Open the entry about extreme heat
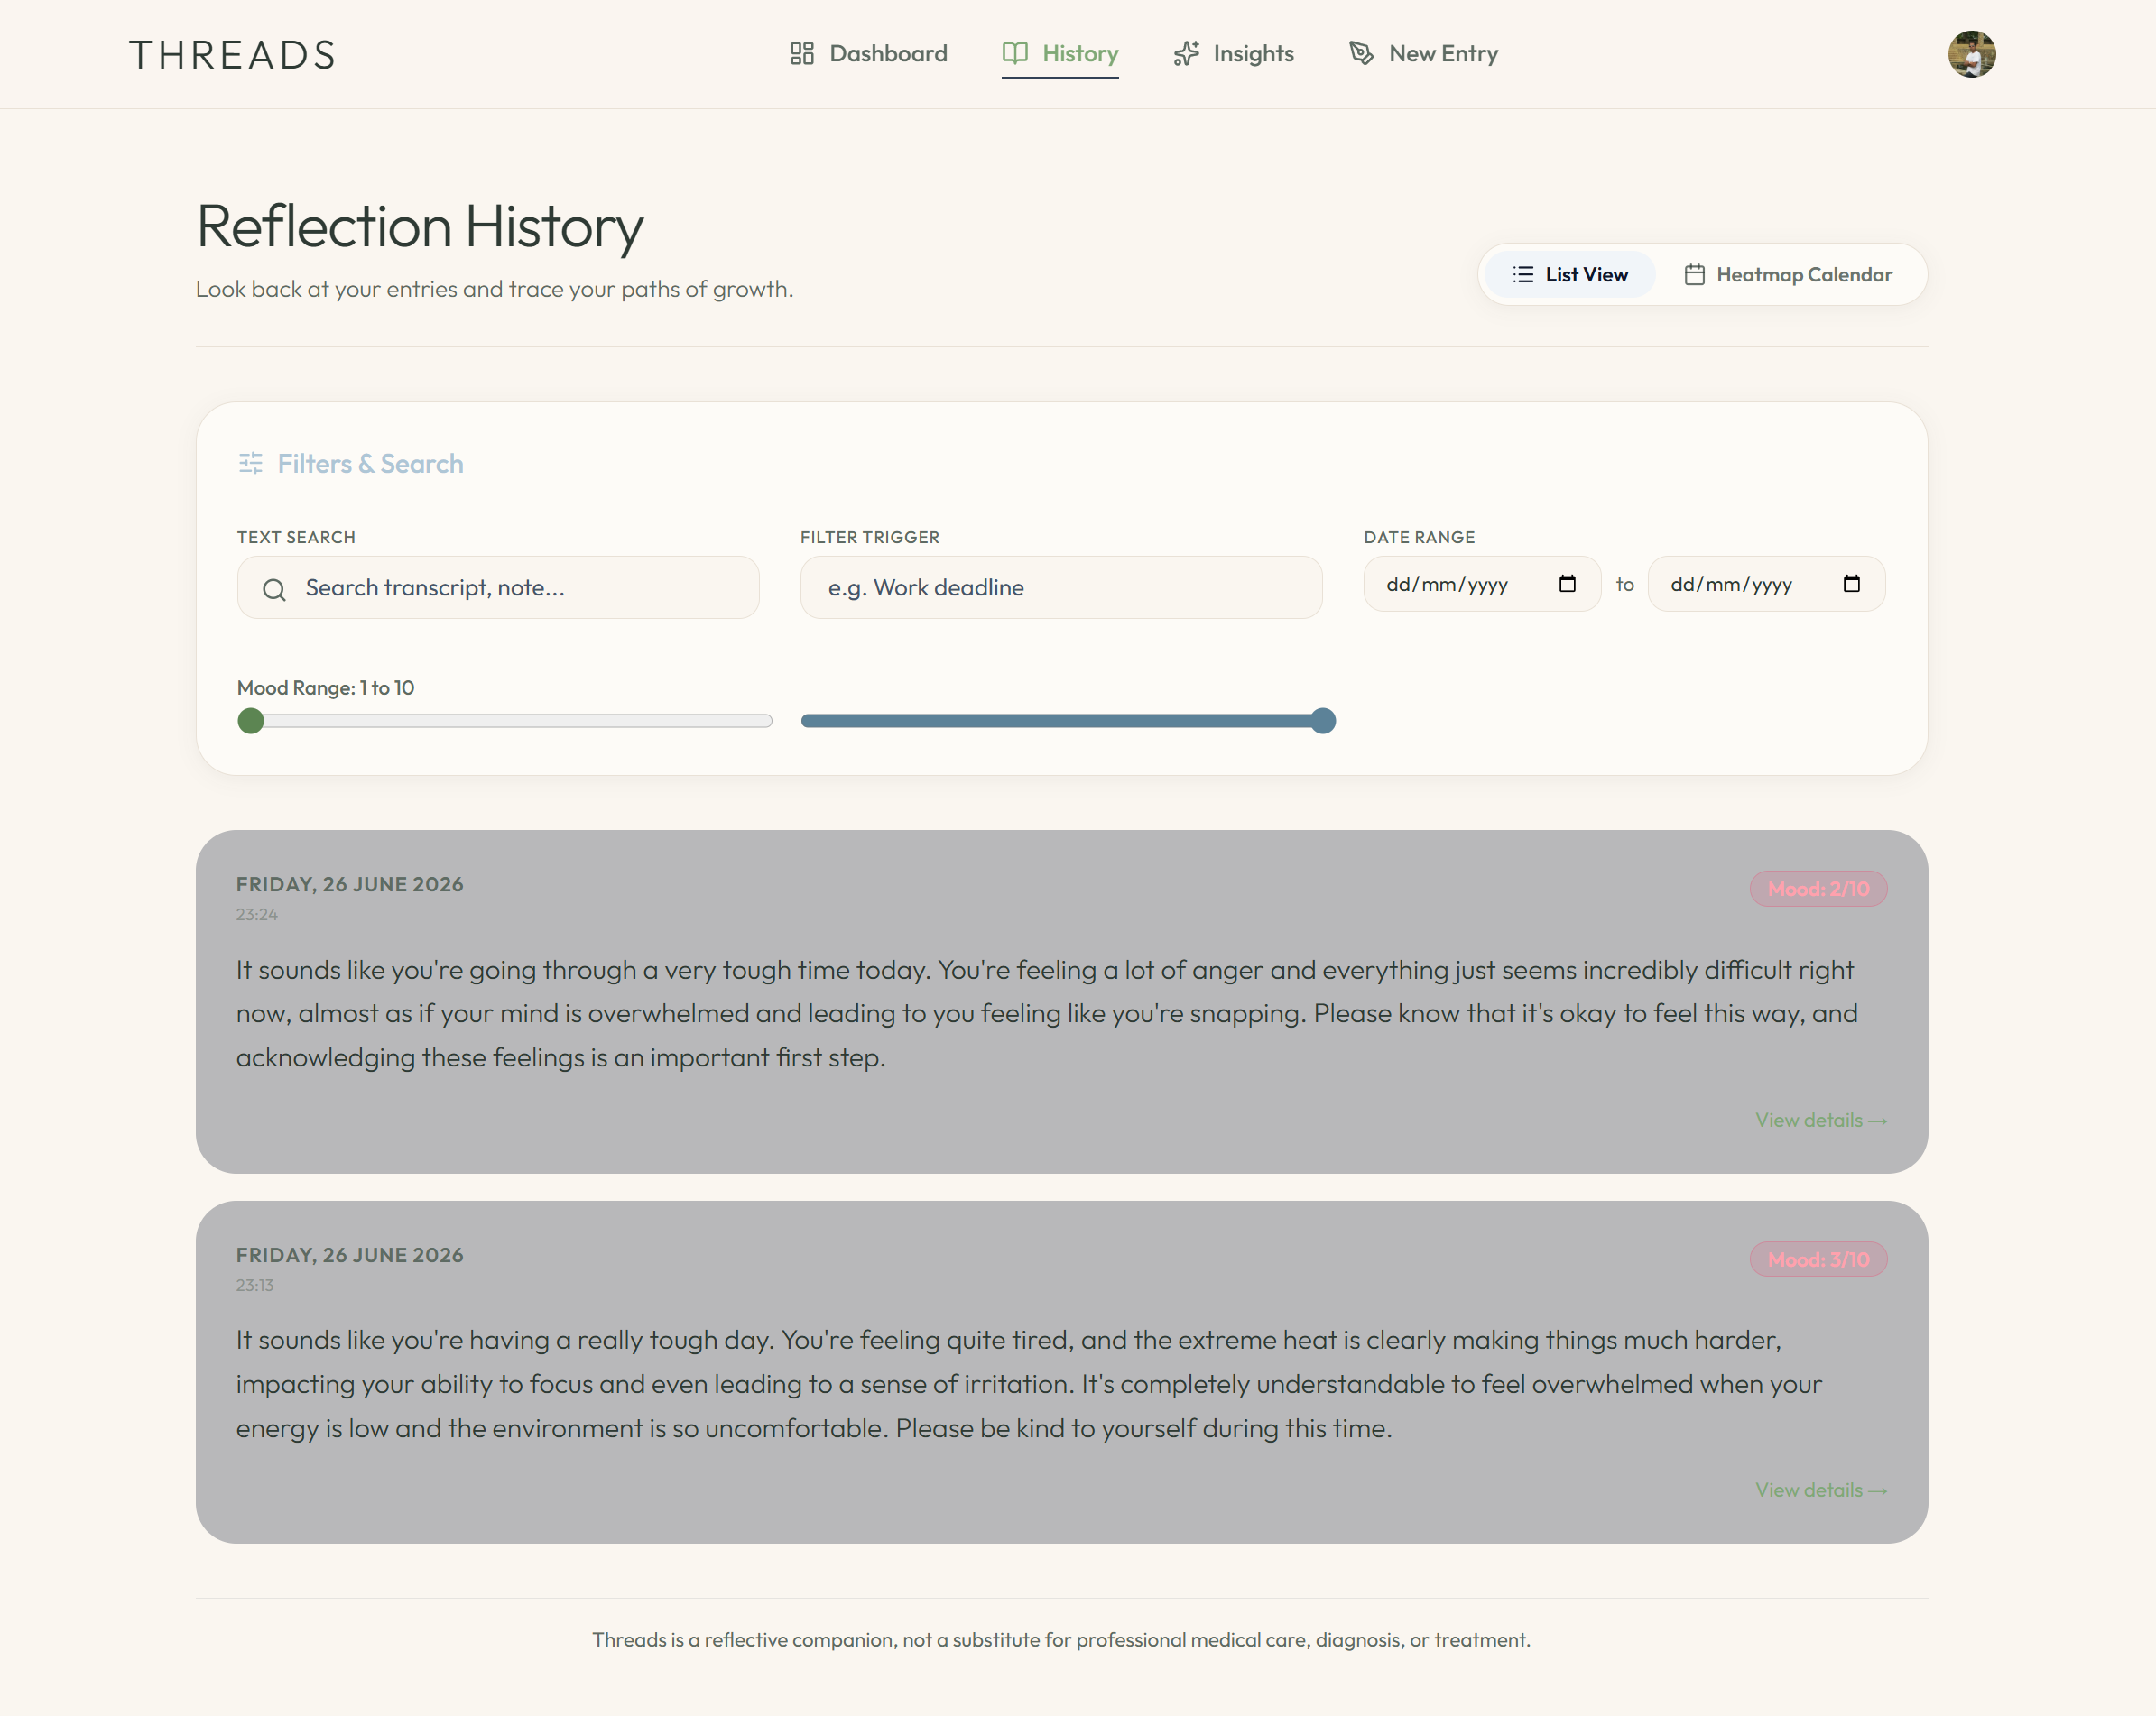This screenshot has width=2156, height=1716. coord(1061,1372)
